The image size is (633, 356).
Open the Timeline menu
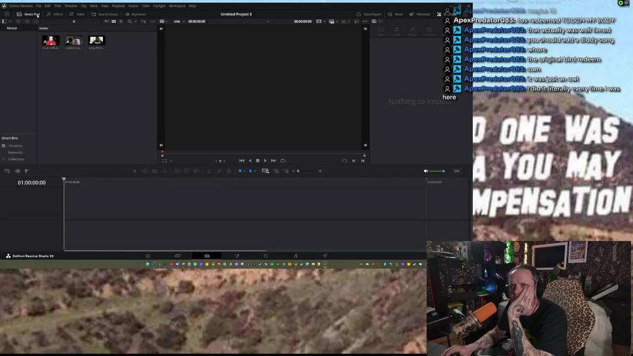click(71, 6)
